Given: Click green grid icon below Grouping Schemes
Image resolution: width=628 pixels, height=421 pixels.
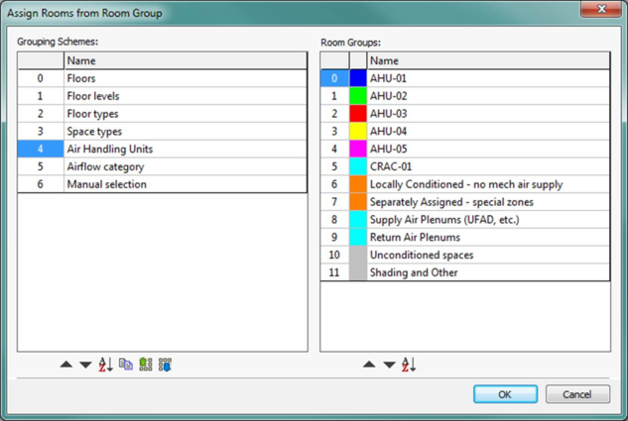Looking at the screenshot, I should point(146,365).
